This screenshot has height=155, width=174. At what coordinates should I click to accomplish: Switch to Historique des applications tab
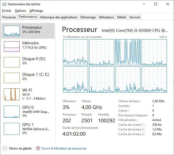pos(59,17)
